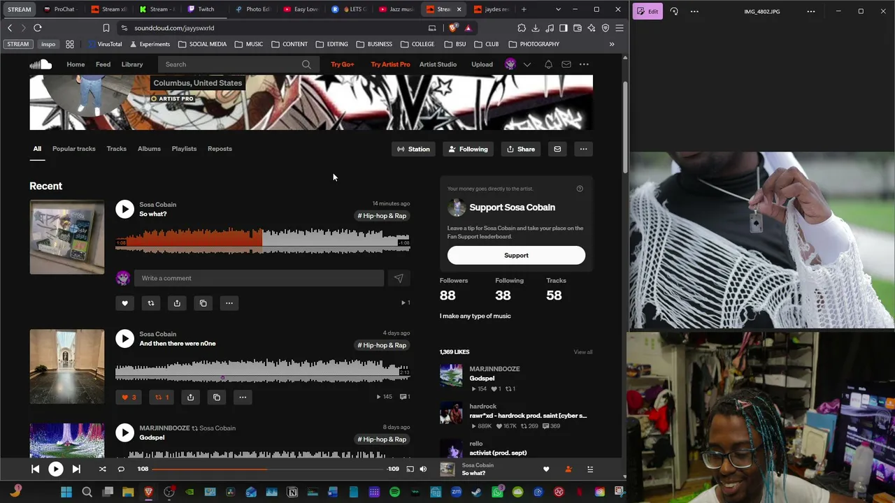The image size is (895, 503).
Task: Copy link for "And then there were n0ne"
Action: (x=217, y=398)
